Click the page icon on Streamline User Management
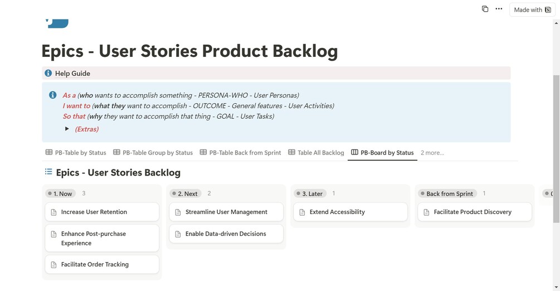Screen dimensions: 560x291 pos(178,212)
